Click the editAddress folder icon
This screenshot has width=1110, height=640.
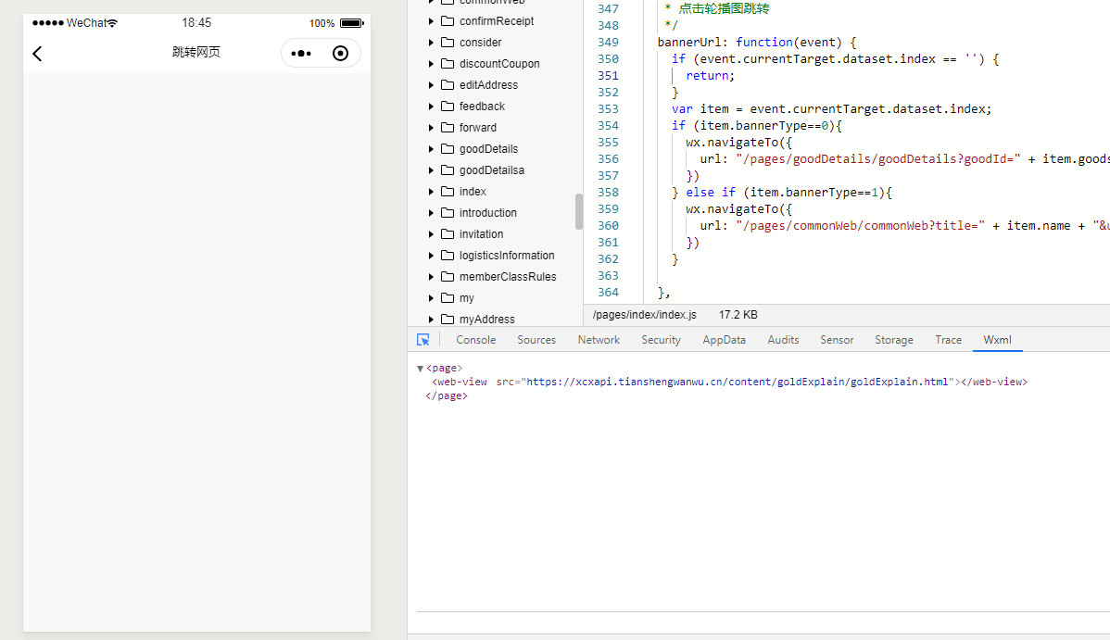tap(448, 85)
